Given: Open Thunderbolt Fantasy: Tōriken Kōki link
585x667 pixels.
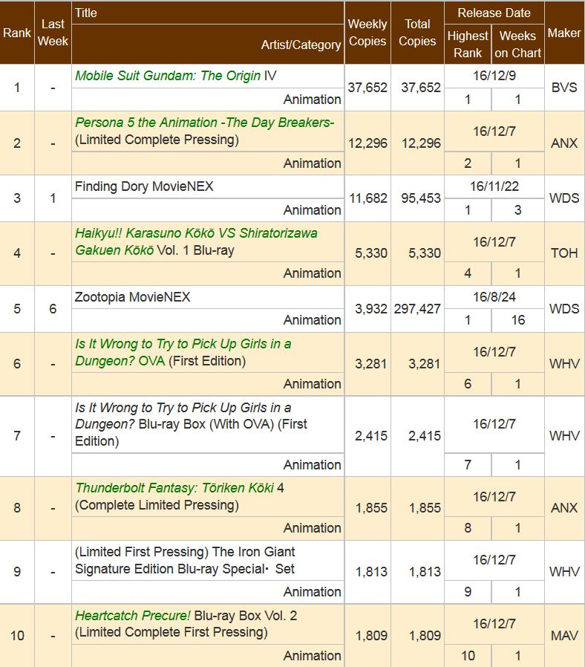Looking at the screenshot, I should tap(174, 488).
